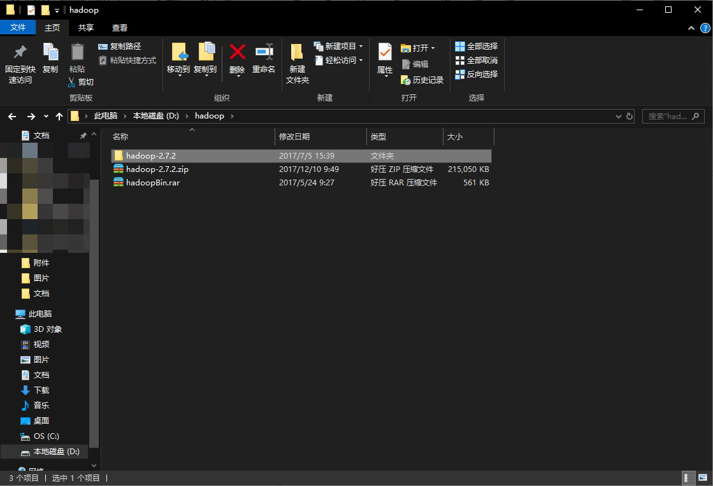Open the File (文件) tab

(x=18, y=27)
